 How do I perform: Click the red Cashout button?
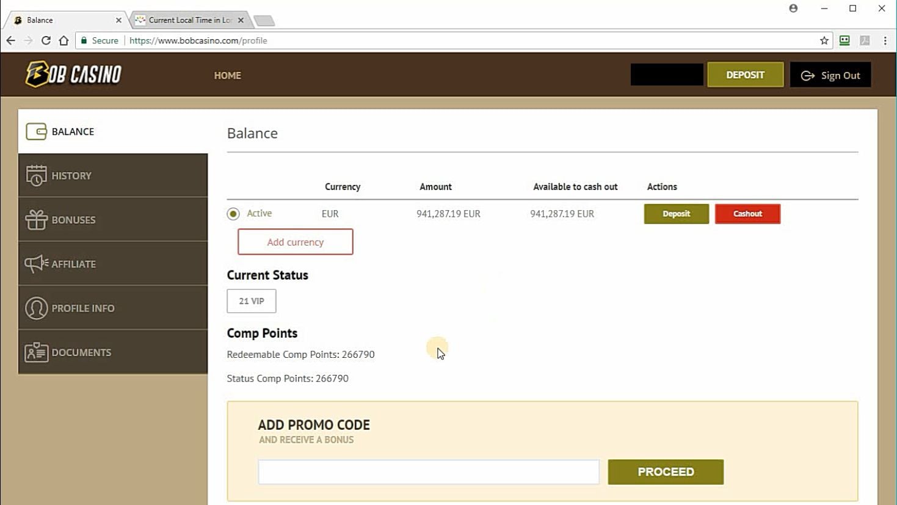747,214
